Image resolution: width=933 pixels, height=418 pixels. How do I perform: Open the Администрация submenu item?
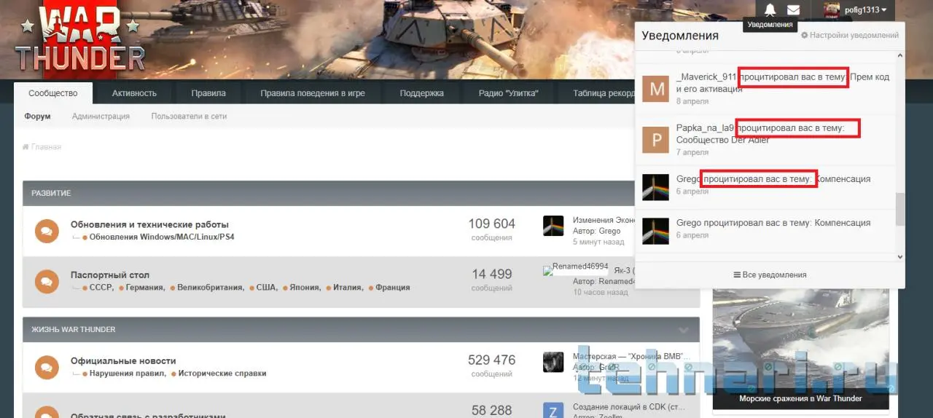click(x=101, y=116)
